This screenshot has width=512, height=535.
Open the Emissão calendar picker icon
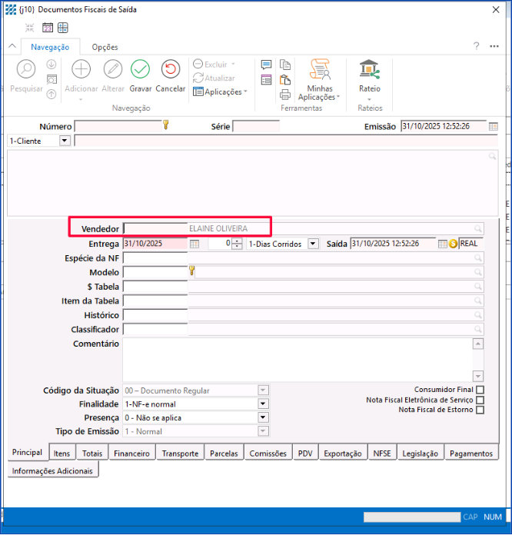494,127
